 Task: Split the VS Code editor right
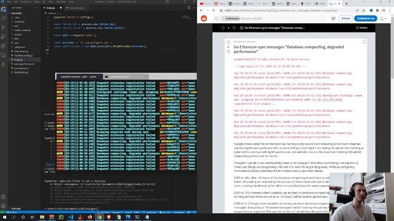click(189, 8)
